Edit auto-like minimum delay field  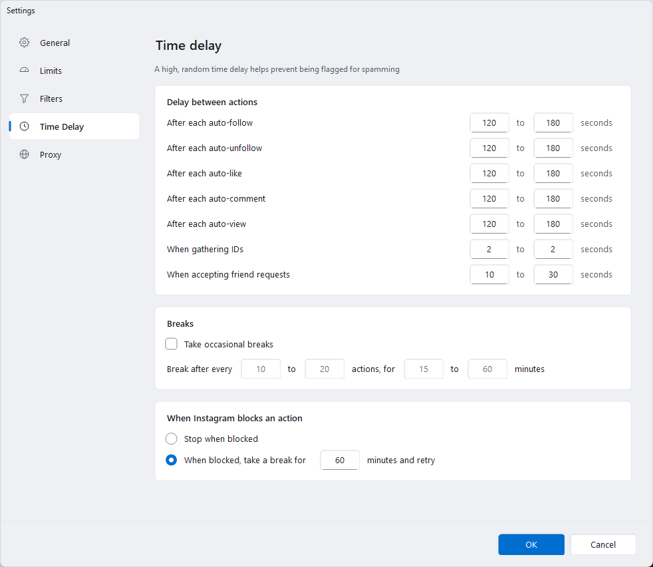pos(489,174)
